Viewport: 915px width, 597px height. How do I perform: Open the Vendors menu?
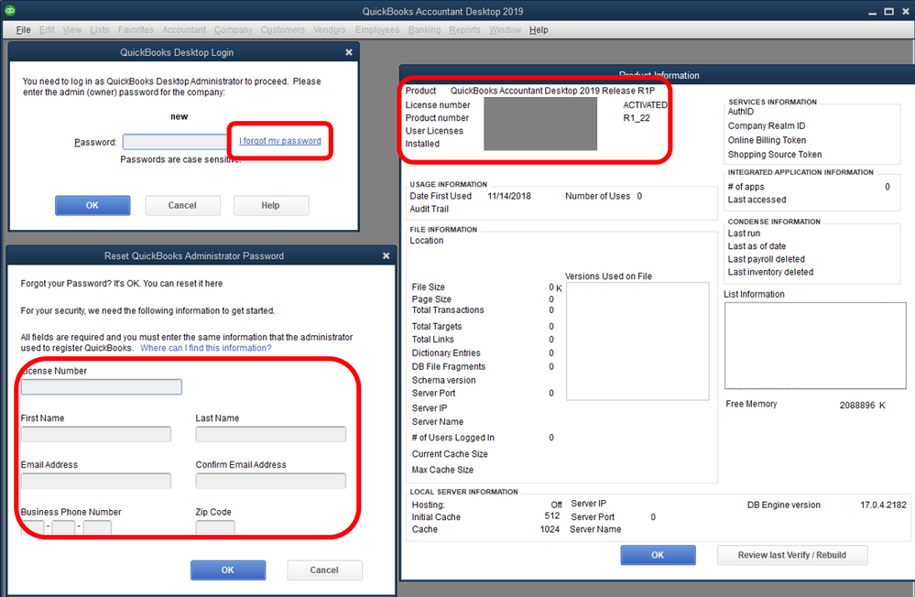pos(329,30)
